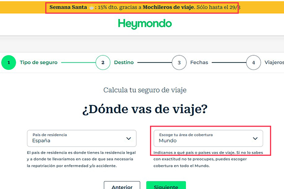Screen dimensions: 284x189
Task: Expand the Mundo dropdown chevron
Action: pyautogui.click(x=255, y=139)
